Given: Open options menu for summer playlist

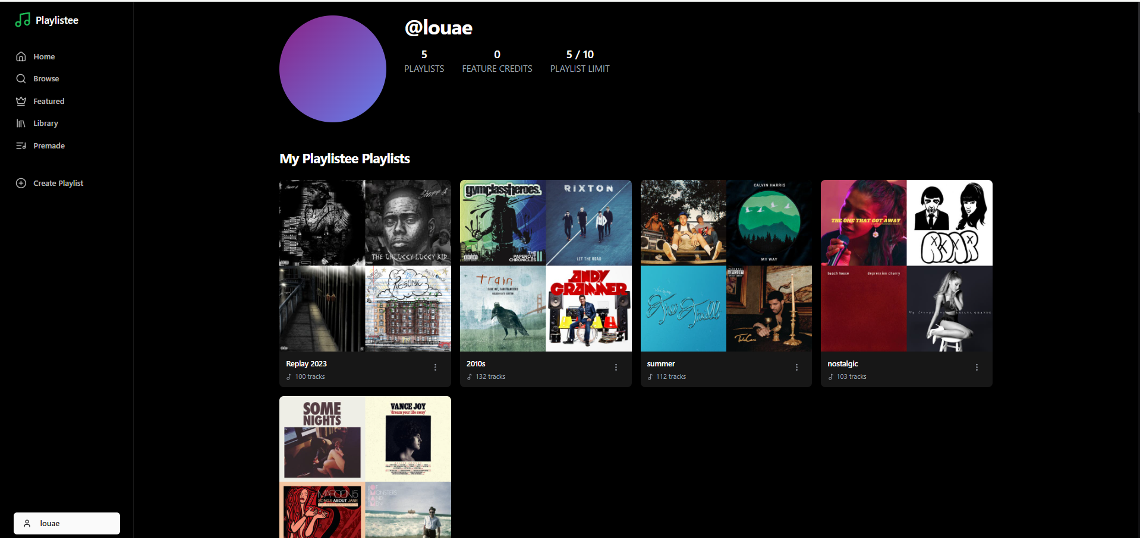Looking at the screenshot, I should [796, 368].
